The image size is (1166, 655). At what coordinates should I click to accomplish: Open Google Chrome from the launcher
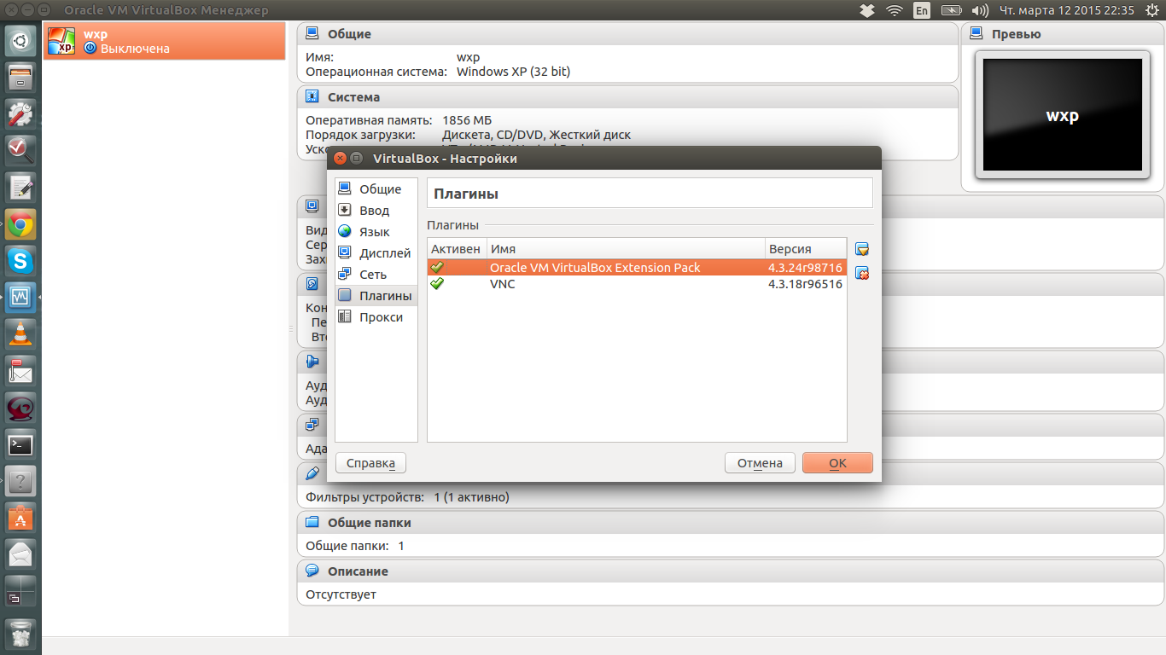tap(20, 225)
